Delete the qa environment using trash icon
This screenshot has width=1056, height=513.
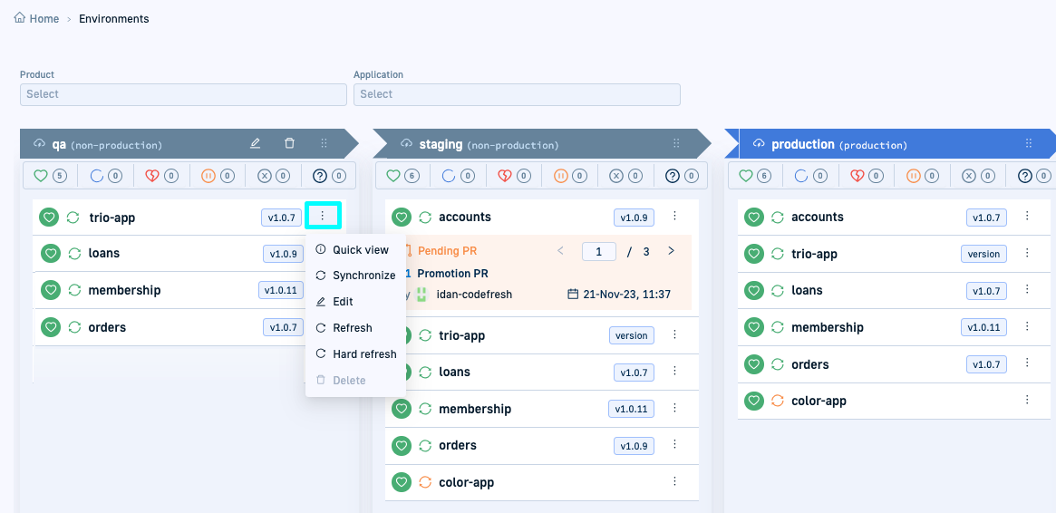(x=289, y=143)
